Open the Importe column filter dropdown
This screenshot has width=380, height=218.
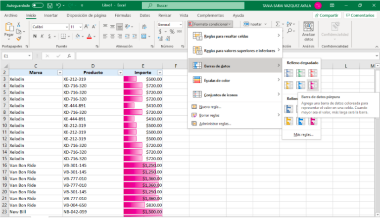coord(160,73)
